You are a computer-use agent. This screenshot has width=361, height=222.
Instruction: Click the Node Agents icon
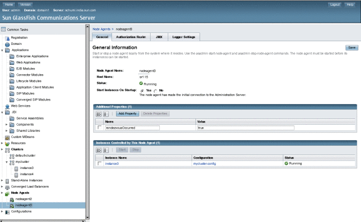[7, 194]
